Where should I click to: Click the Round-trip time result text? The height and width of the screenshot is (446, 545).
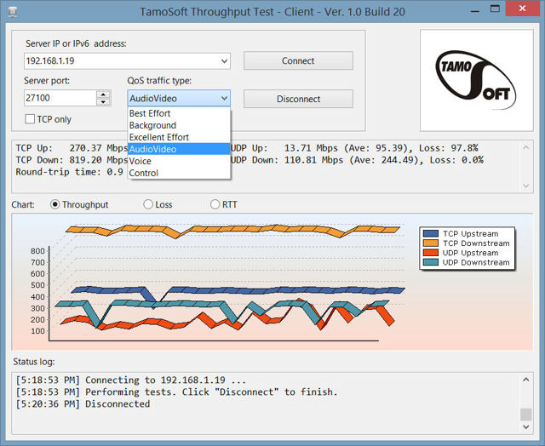point(69,172)
